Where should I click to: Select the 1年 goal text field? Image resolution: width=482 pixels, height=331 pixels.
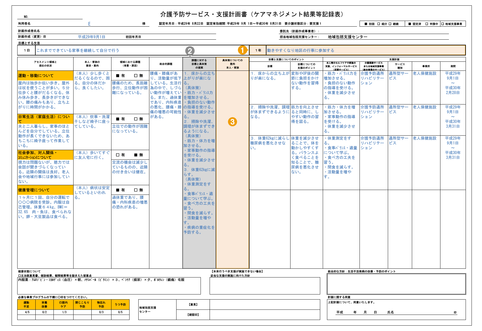(366, 50)
